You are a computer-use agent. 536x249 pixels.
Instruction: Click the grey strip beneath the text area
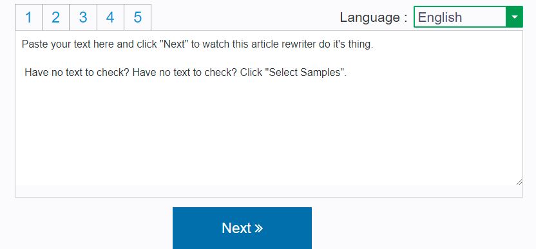click(x=269, y=191)
